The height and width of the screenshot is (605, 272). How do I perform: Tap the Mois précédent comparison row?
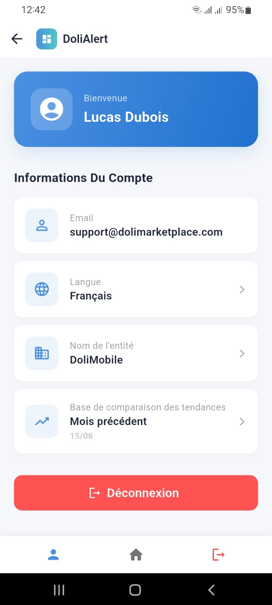click(136, 421)
